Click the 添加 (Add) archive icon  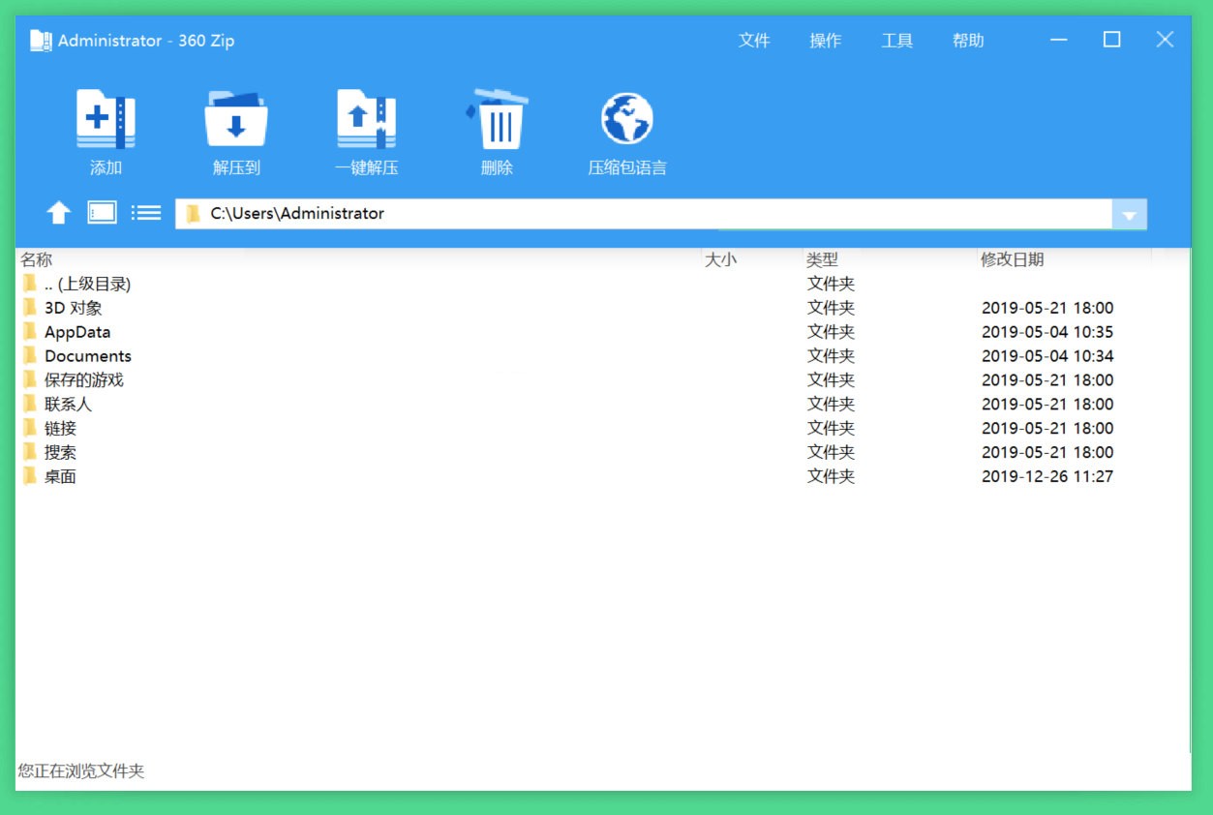(x=106, y=118)
